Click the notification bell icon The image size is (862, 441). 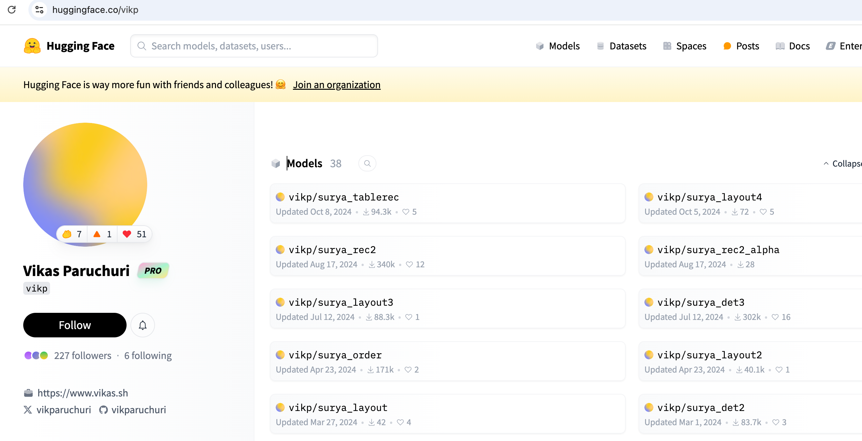point(143,325)
